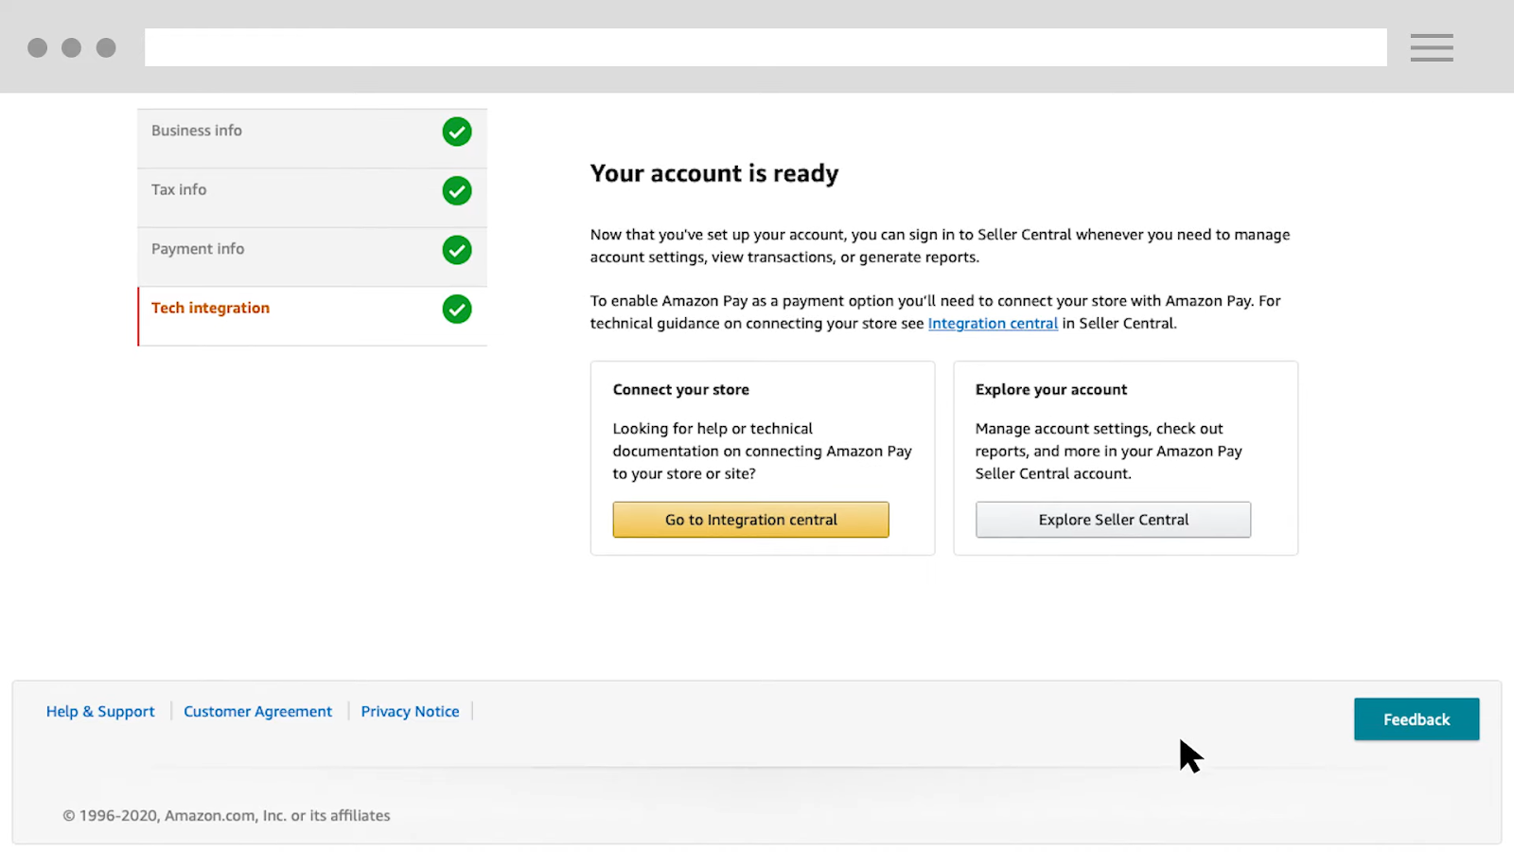Click the teal Feedback button
1514x852 pixels.
[1417, 719]
